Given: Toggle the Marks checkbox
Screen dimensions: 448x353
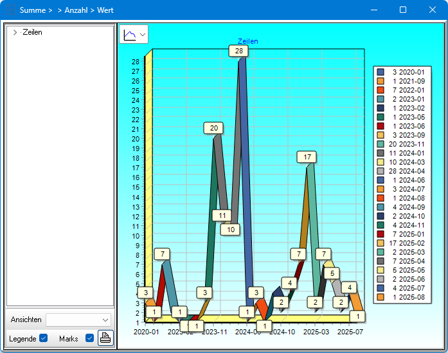Looking at the screenshot, I should pos(90,338).
